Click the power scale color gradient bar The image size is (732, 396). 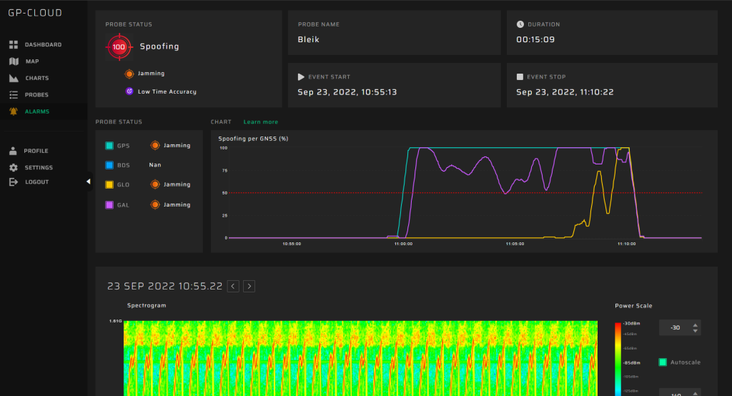tap(618, 359)
